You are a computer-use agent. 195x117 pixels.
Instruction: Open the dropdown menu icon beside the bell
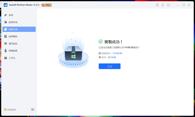[168, 5]
